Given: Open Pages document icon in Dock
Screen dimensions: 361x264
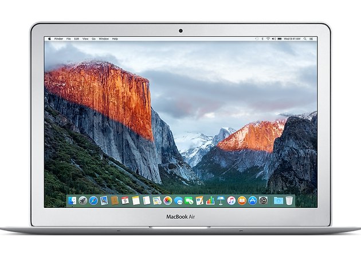Looking at the screenshot, I should tap(199, 200).
